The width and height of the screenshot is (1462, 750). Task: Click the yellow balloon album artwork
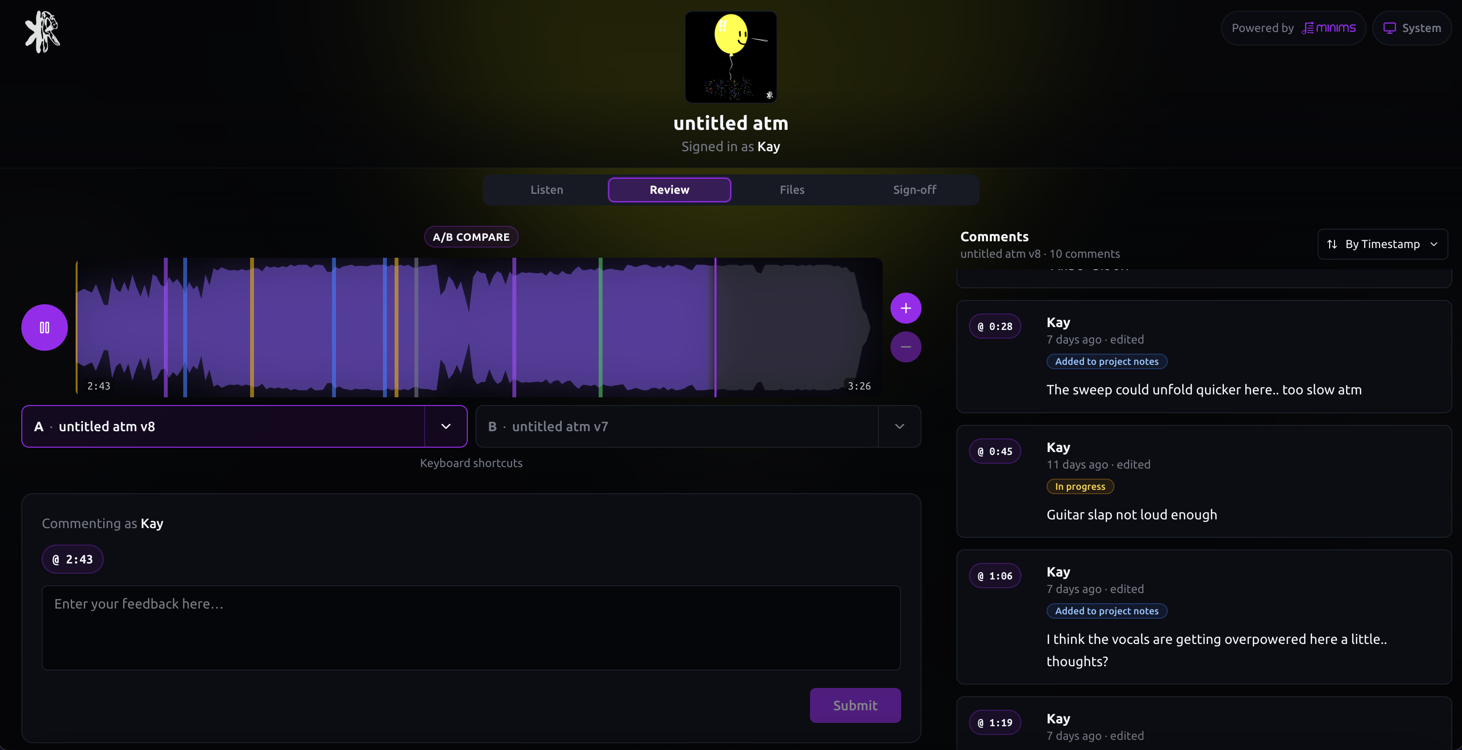[x=731, y=57]
